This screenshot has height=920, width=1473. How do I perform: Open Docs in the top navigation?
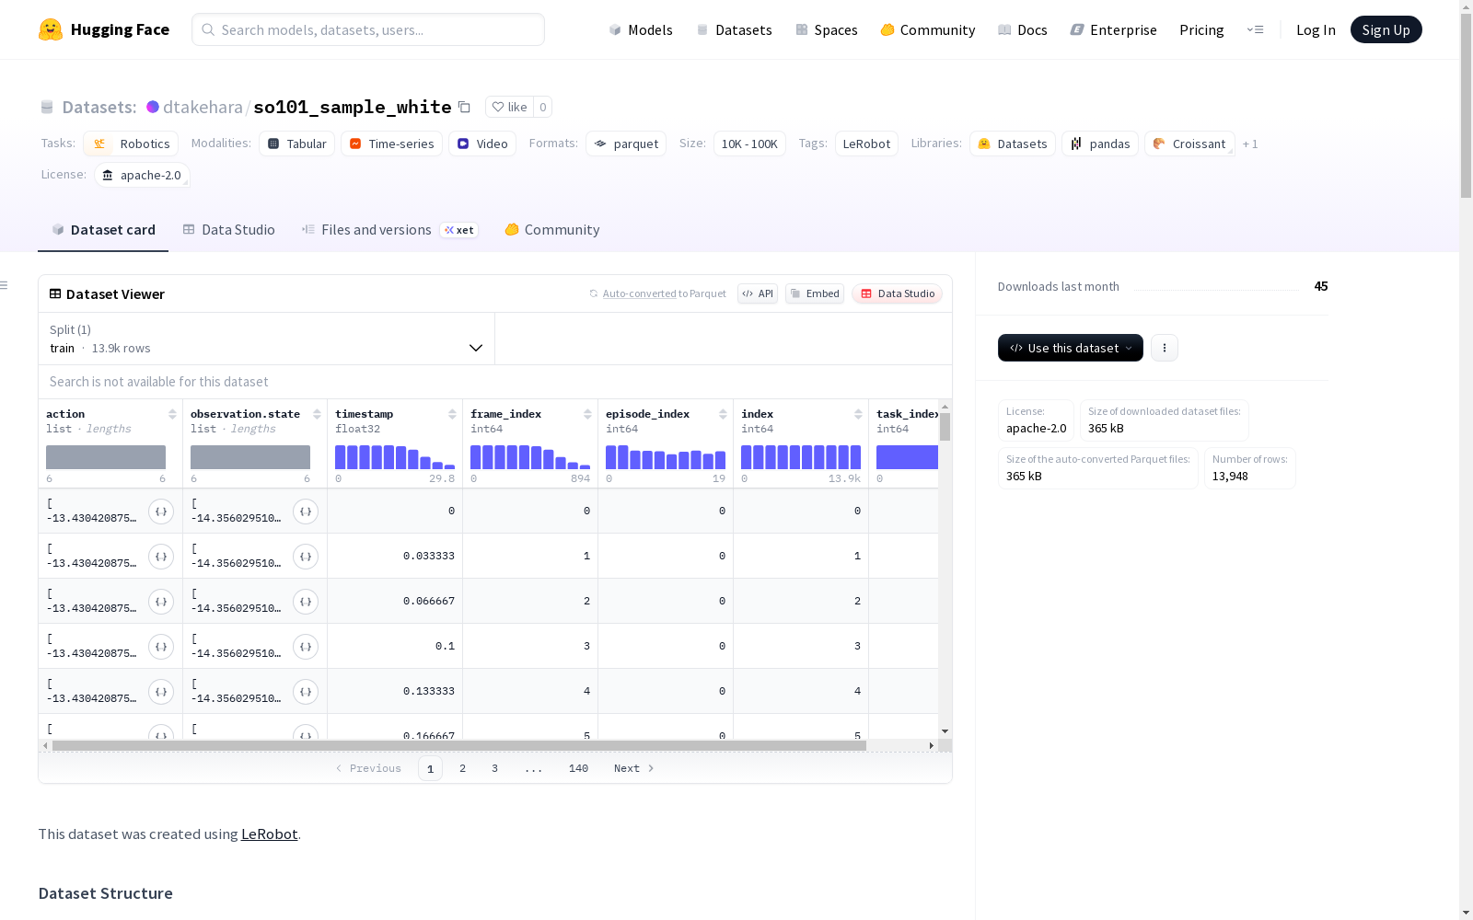(x=1023, y=29)
